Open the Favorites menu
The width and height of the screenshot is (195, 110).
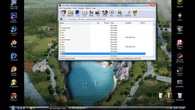(x=81, y=8)
